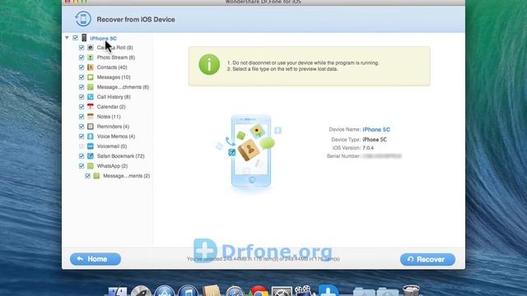Viewport: 527px width, 296px height.
Task: Select "Safari Bookmark (72)" label
Action: (121, 156)
